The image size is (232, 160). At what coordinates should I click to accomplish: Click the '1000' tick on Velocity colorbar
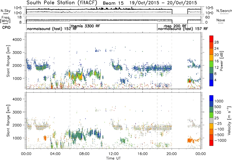click(219, 101)
